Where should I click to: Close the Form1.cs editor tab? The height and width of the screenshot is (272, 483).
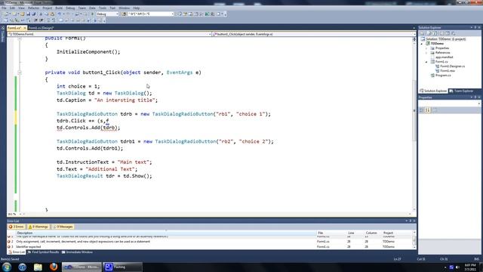coord(25,28)
